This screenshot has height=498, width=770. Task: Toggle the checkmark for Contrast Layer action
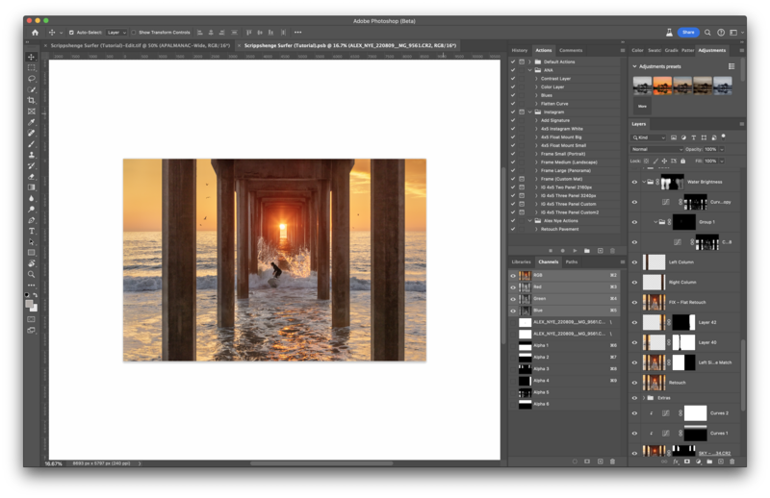(x=513, y=79)
